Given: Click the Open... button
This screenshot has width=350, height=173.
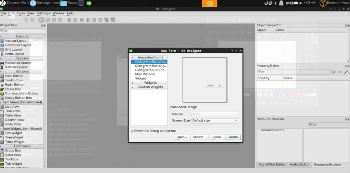Looking at the screenshot, I should pos(182,137).
